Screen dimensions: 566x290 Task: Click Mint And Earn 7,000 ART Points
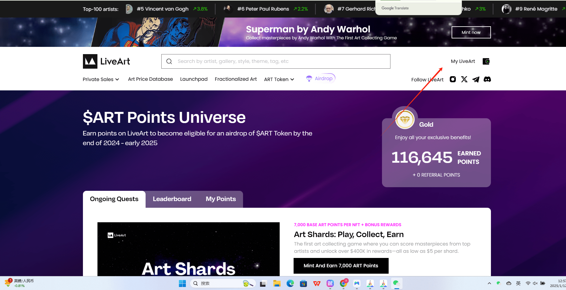click(x=341, y=266)
